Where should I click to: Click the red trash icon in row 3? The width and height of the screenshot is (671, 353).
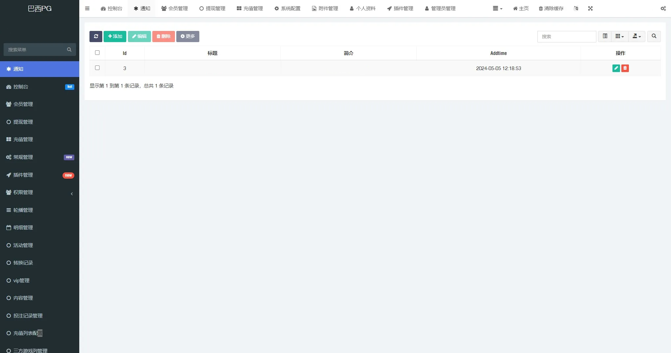[x=625, y=68]
